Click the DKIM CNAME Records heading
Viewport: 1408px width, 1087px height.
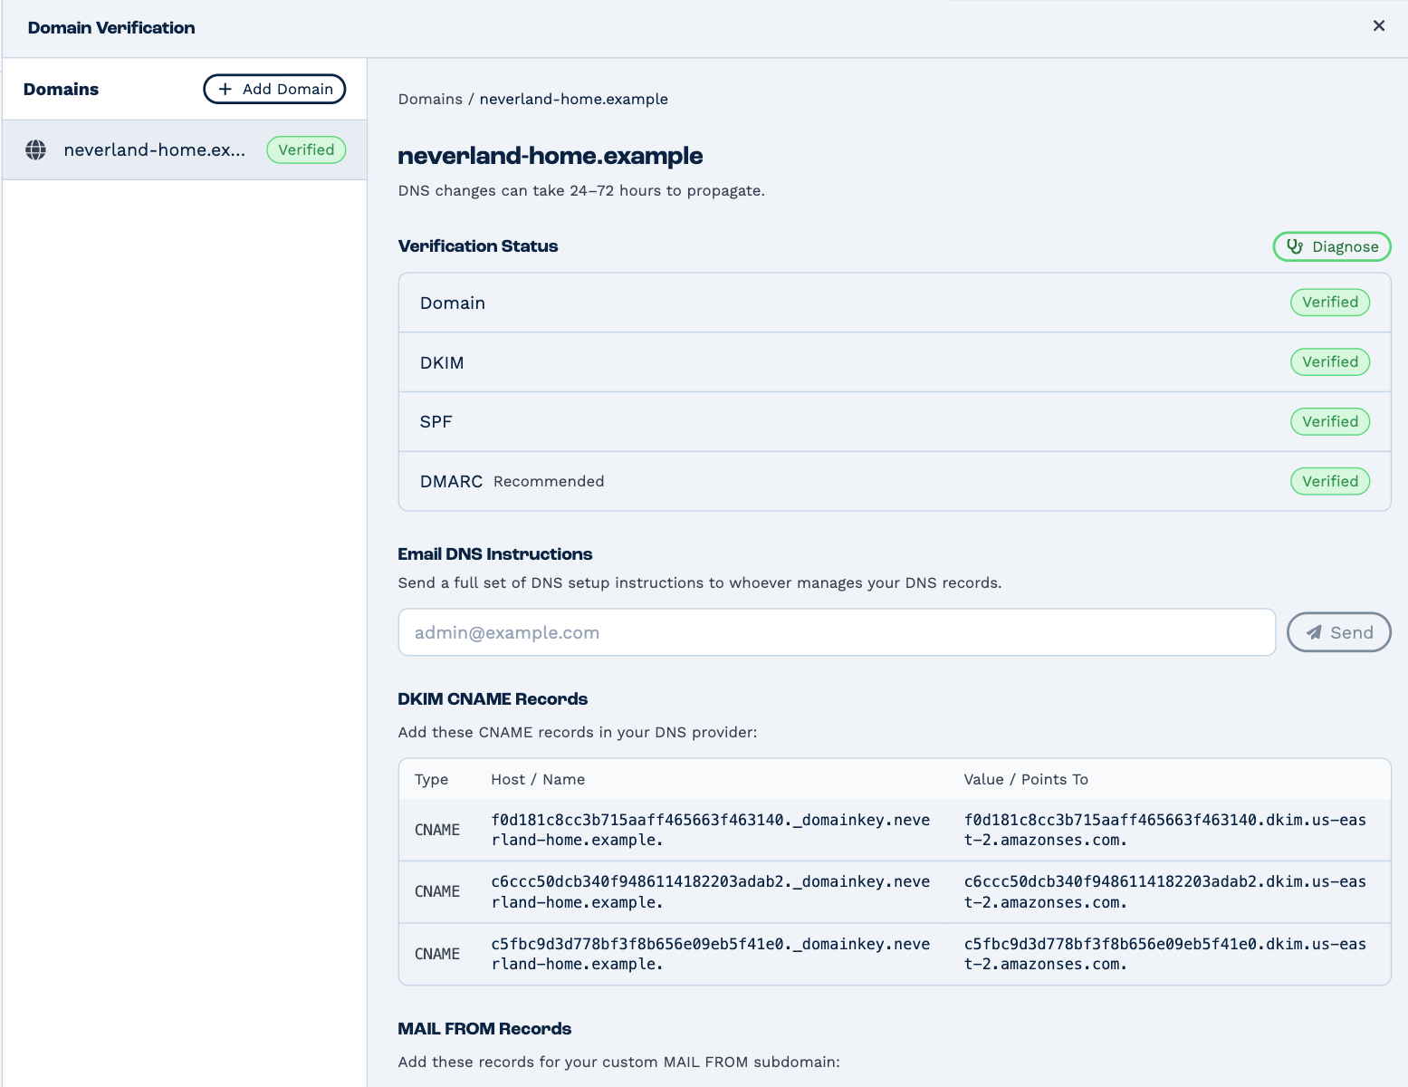(493, 699)
